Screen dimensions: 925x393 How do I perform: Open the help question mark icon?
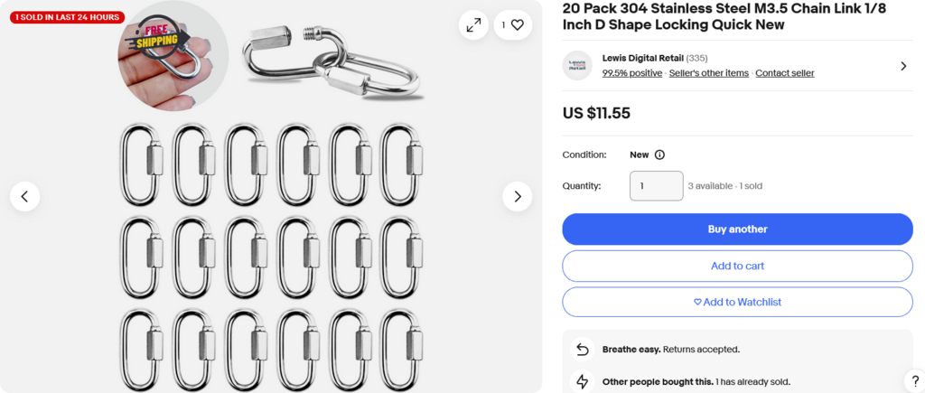pos(914,380)
